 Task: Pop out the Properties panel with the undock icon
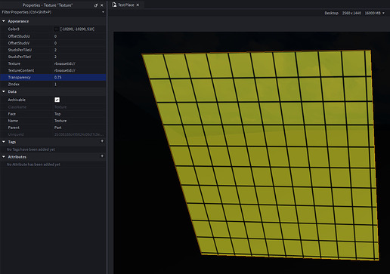96,5
